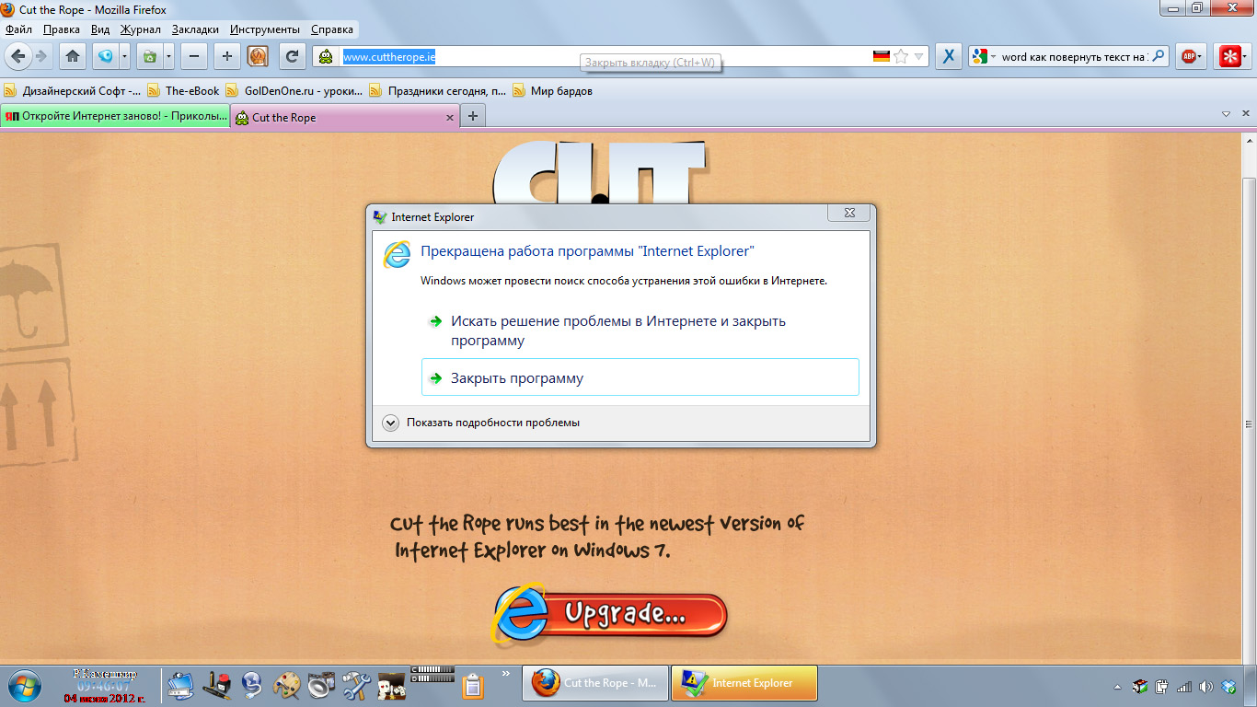
Task: Show hidden system tray icons
Action: (1118, 686)
